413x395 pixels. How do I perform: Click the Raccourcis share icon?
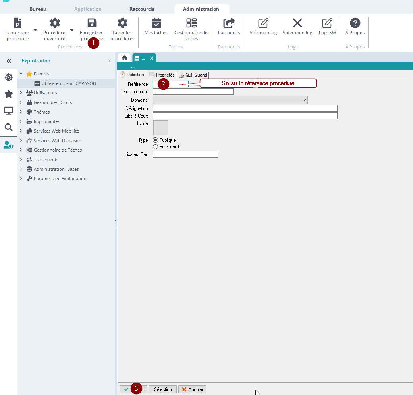pos(229,23)
